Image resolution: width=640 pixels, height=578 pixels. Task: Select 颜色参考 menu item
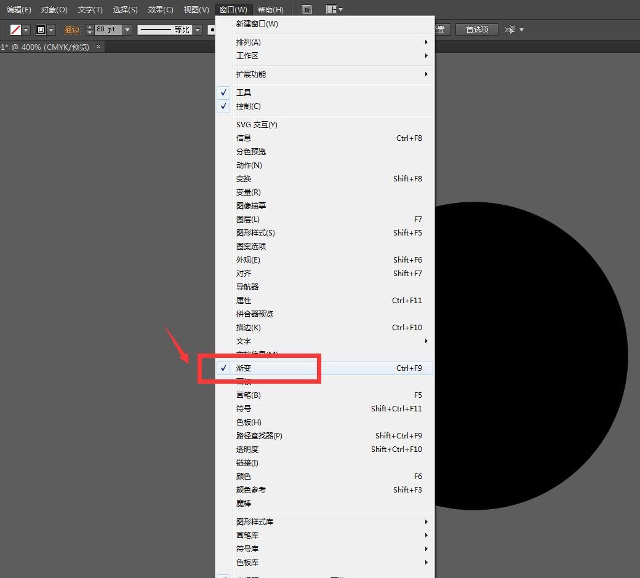click(324, 489)
